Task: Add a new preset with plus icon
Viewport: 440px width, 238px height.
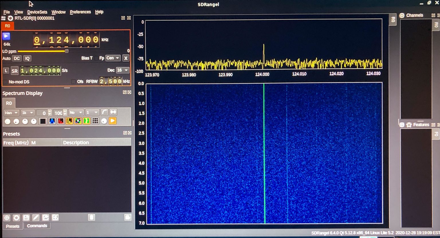Action: [x=7, y=218]
